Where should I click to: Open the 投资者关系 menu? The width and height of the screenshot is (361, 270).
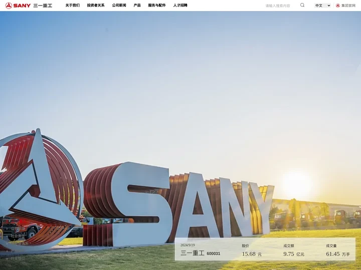pyautogui.click(x=96, y=5)
